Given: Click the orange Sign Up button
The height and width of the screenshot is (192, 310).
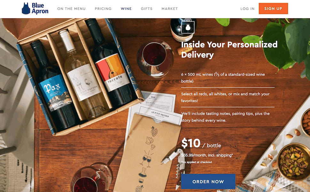Looking at the screenshot, I should (273, 9).
